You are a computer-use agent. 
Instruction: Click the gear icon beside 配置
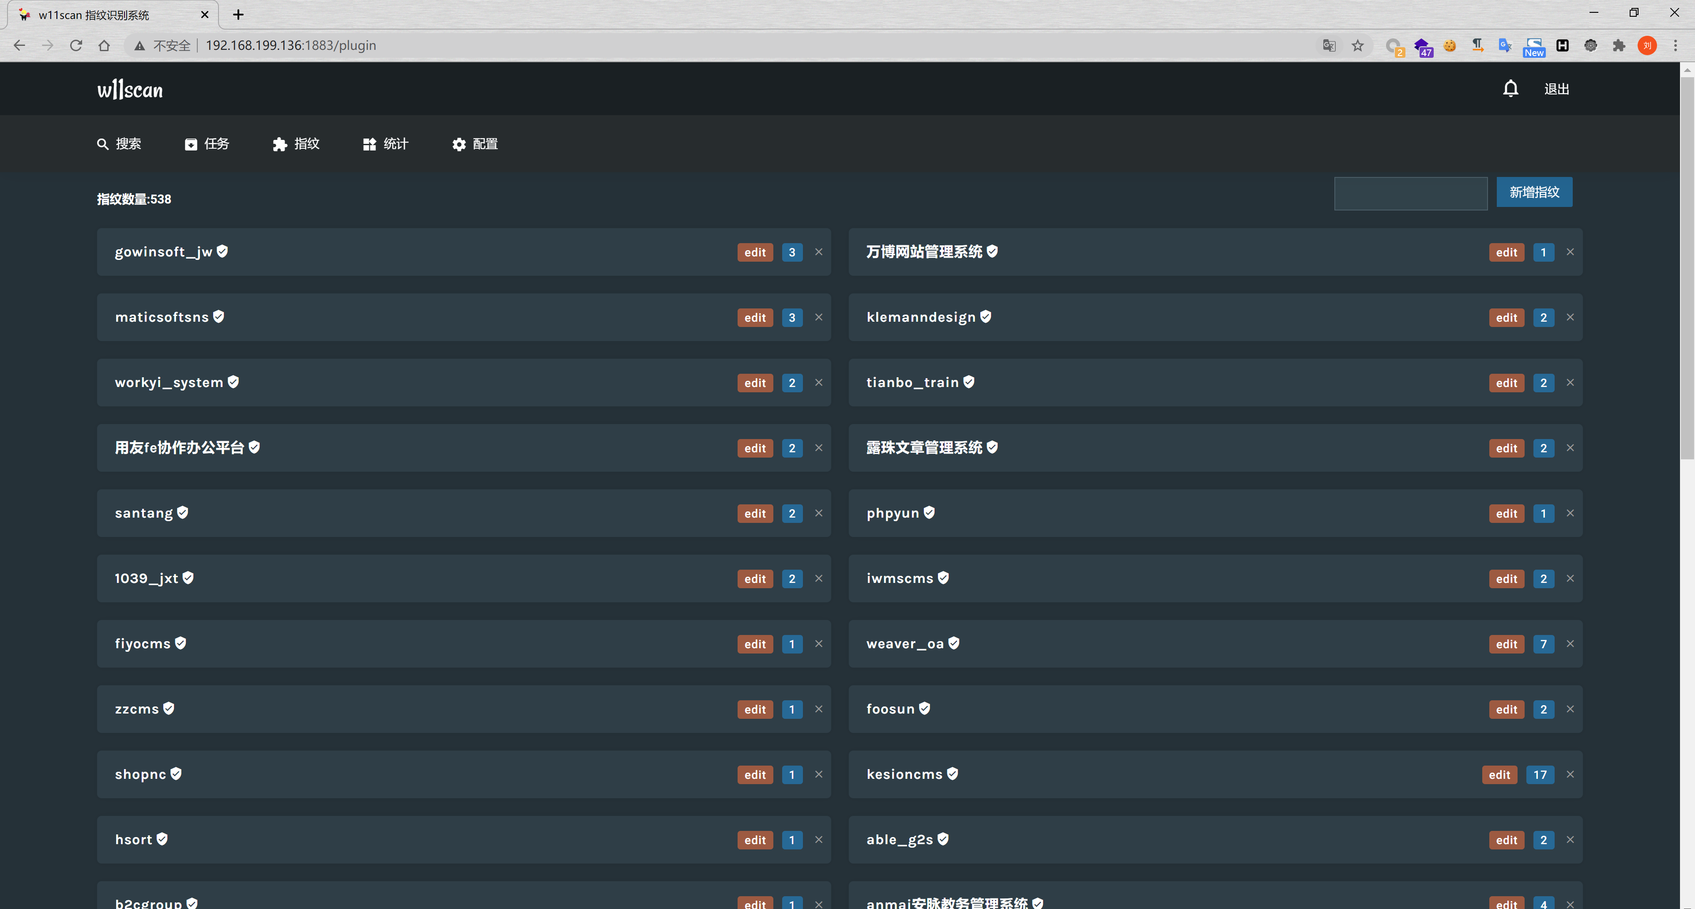click(x=459, y=144)
